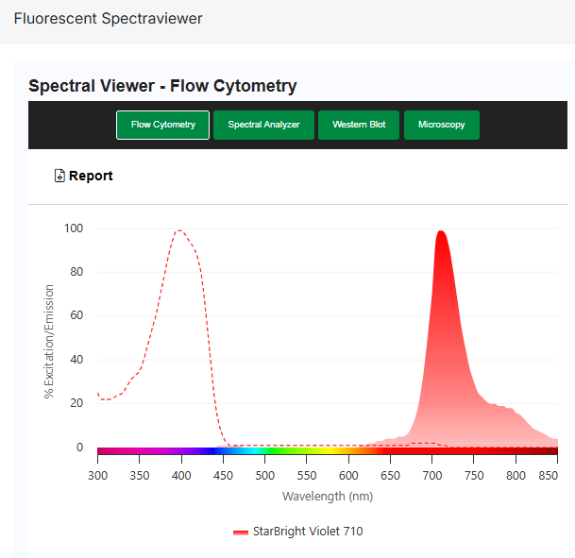Image resolution: width=575 pixels, height=558 pixels.
Task: Switch to the Spectral Analyzer tab
Action: (x=263, y=125)
